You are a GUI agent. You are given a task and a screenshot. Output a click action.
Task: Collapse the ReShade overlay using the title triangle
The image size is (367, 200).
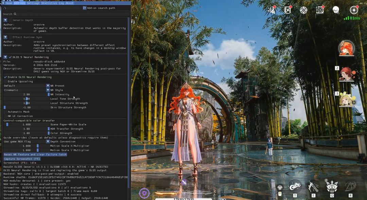point(3,3)
